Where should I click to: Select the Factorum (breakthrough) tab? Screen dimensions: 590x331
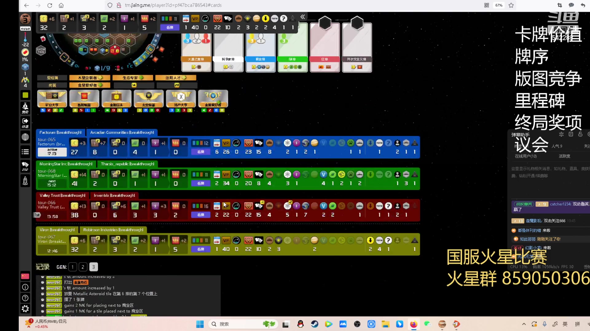pyautogui.click(x=61, y=132)
